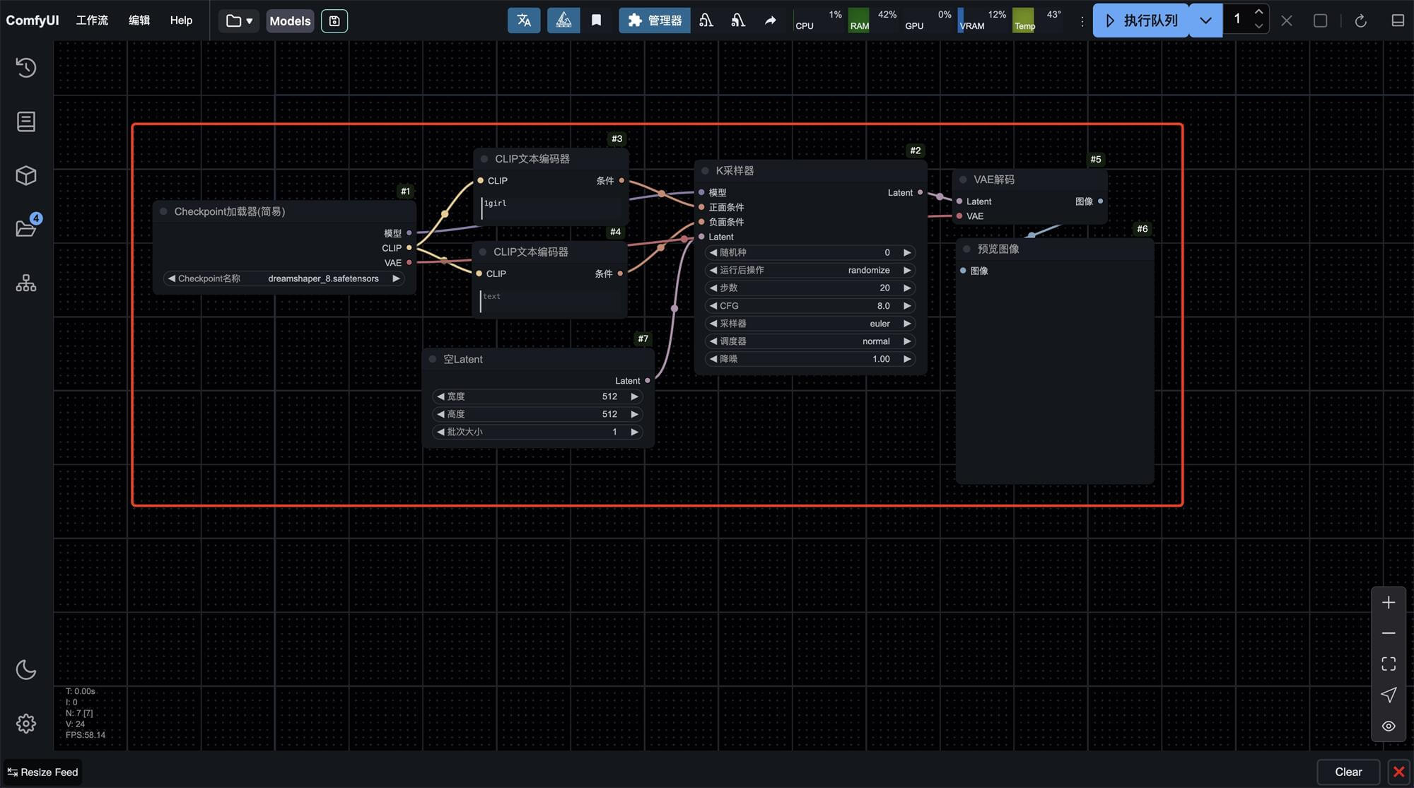
Task: Click the bookmark icon in top toolbar
Action: click(x=596, y=20)
